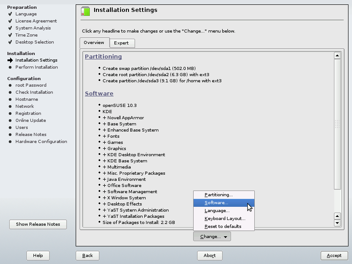Image resolution: width=352 pixels, height=264 pixels.
Task: Select Check Installation in the sidebar
Action: click(34, 92)
